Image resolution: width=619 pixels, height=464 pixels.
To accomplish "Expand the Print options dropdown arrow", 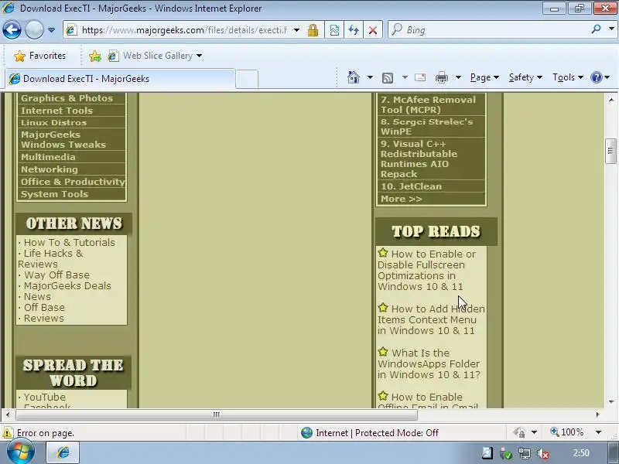I will 458,77.
